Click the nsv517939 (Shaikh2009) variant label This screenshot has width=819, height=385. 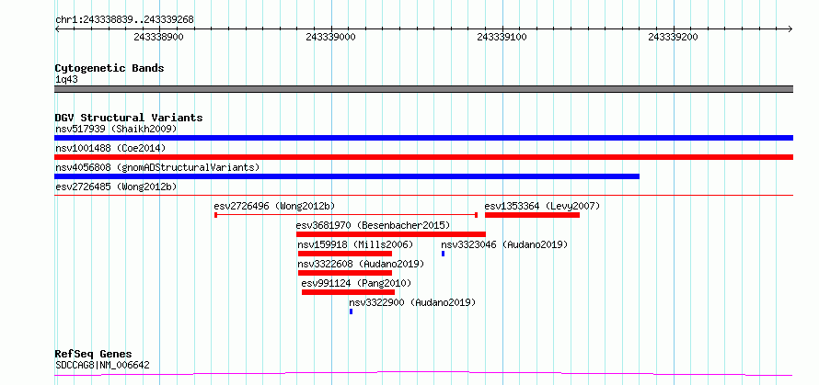point(116,129)
